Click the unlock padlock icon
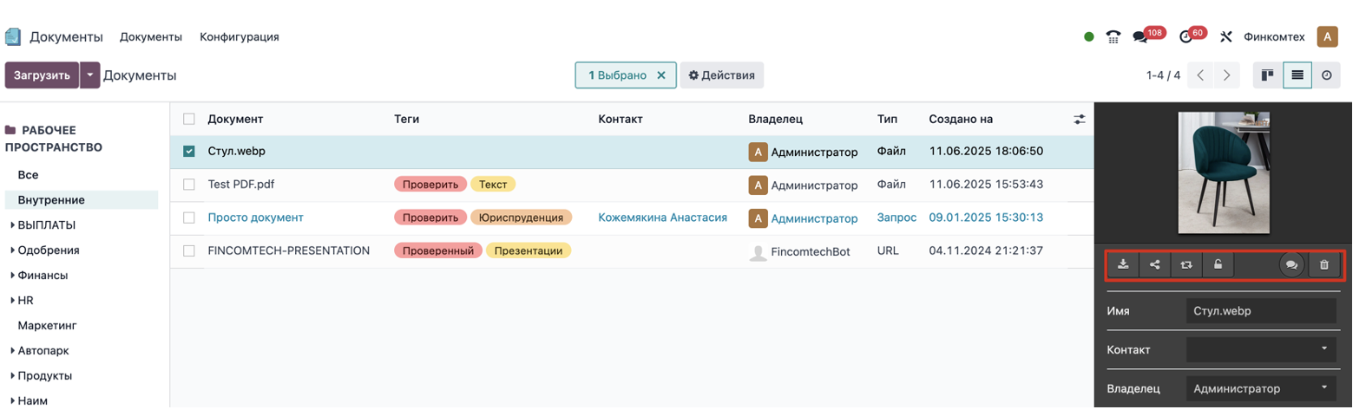Screen dimensions: 1366x416 pos(1218,265)
